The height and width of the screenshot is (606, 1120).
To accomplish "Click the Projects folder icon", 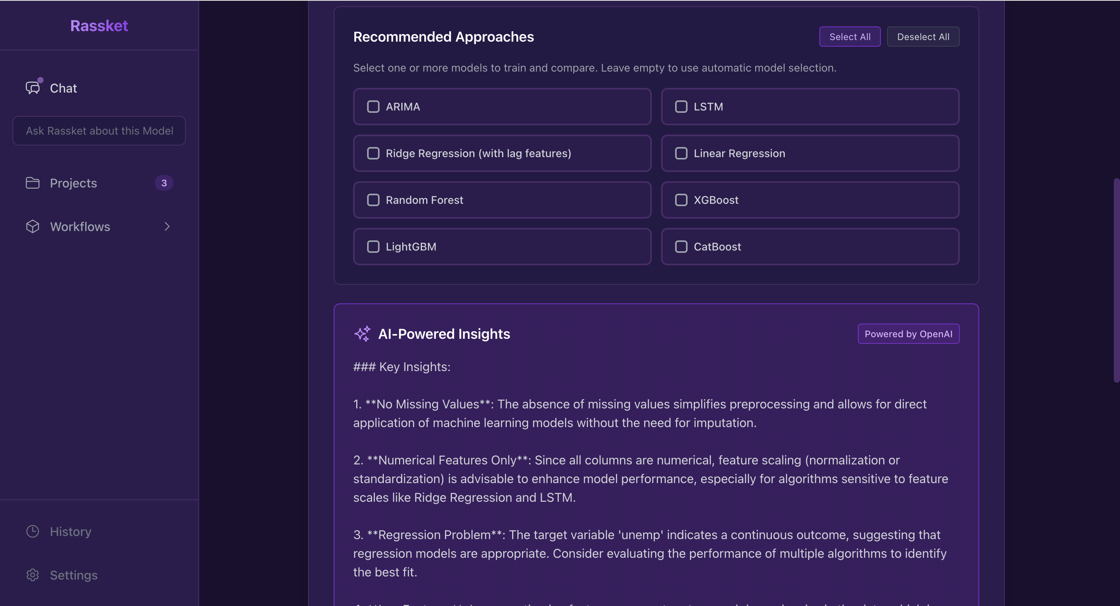I will click(x=33, y=183).
